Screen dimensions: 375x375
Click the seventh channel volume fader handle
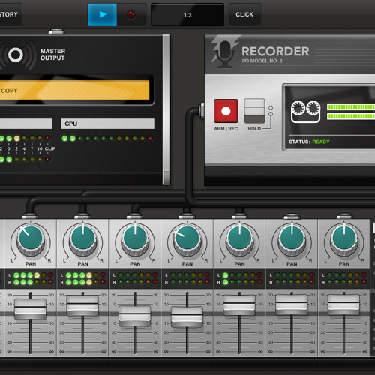pyautogui.click(x=343, y=304)
